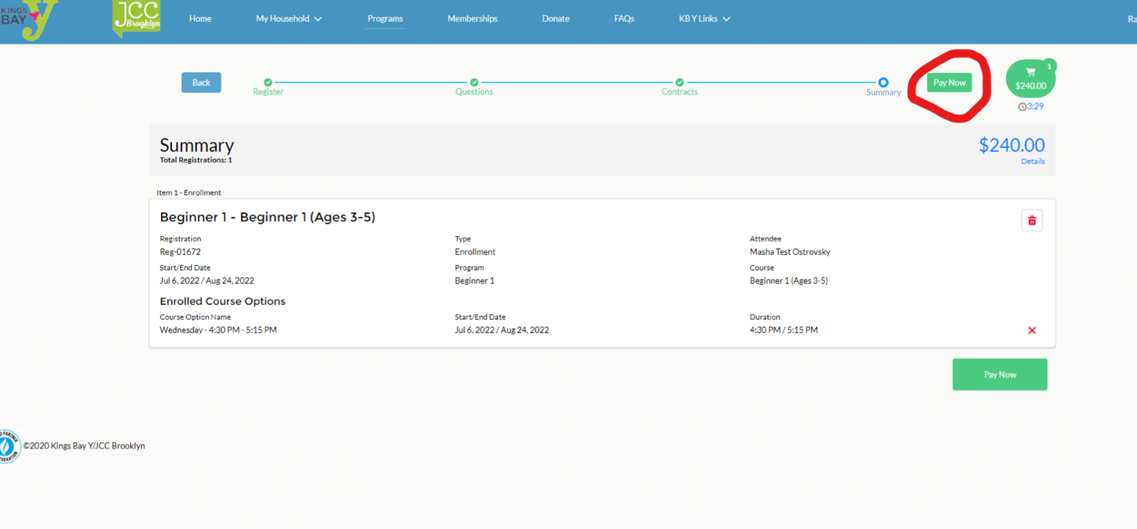Open the FAQs page
This screenshot has height=529, width=1137.
click(624, 19)
